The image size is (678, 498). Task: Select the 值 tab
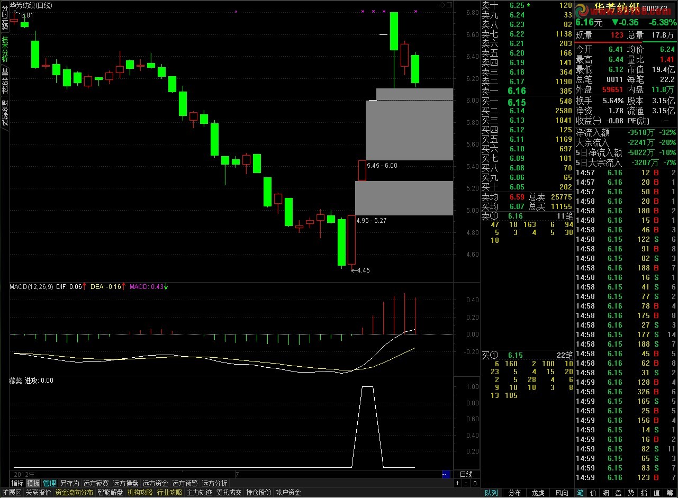pos(657,493)
